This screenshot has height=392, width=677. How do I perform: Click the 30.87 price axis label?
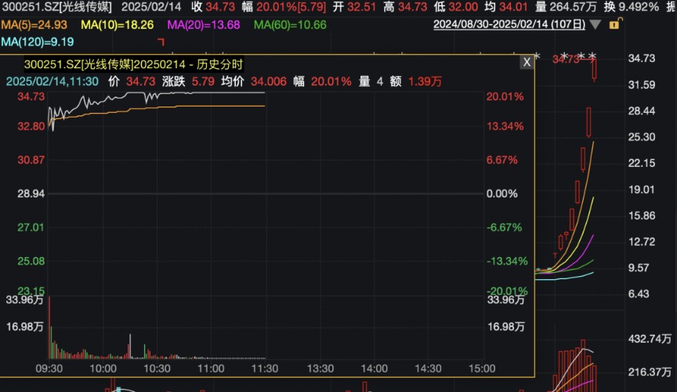click(x=31, y=160)
